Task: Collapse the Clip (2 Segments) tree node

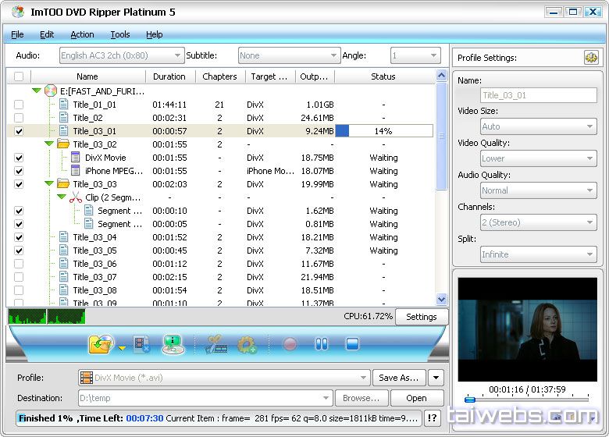Action: click(x=62, y=197)
